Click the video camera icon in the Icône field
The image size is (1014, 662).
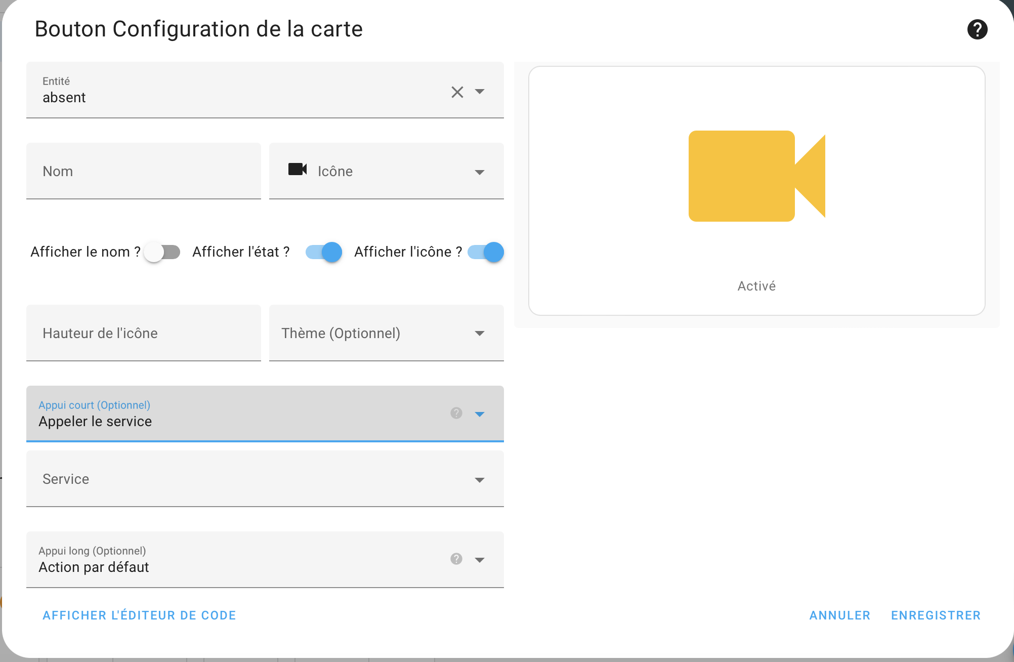coord(298,170)
